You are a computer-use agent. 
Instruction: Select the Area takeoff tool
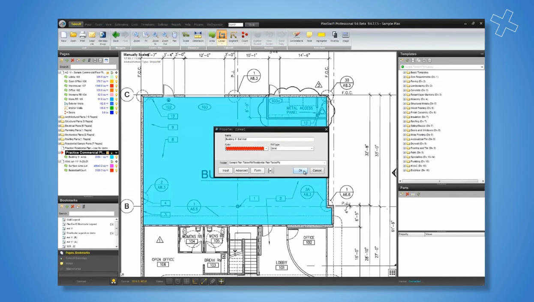click(212, 37)
